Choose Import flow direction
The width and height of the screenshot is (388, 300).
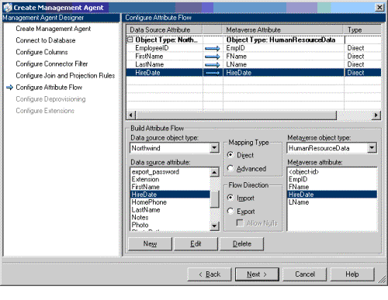230,198
